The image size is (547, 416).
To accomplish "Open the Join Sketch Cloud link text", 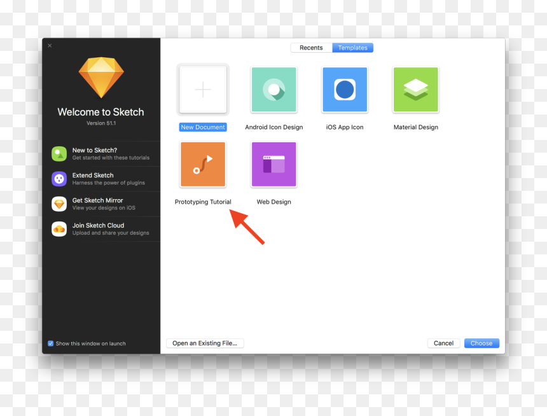I will [98, 225].
